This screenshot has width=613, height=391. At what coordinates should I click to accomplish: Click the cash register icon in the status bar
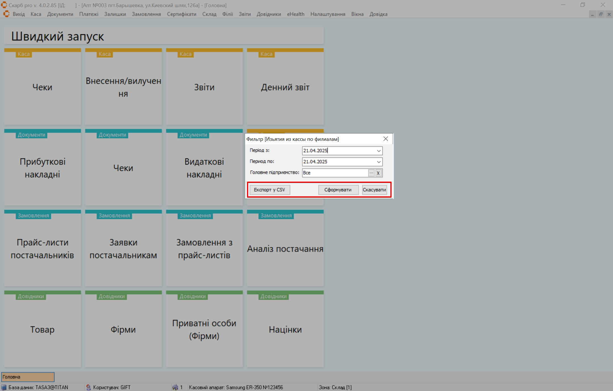[175, 387]
